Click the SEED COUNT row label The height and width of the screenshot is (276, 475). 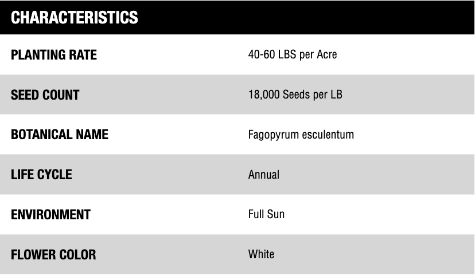tap(45, 95)
